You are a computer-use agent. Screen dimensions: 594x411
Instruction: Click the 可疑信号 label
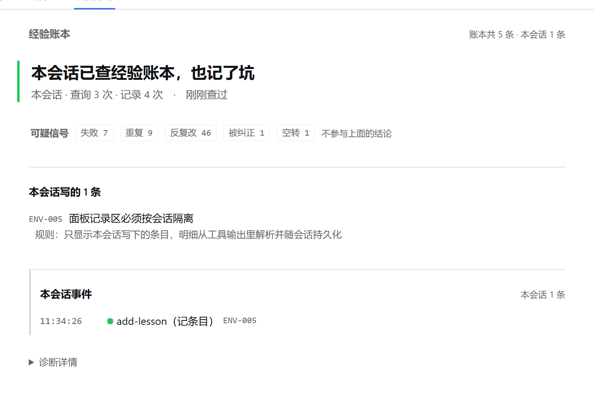pos(49,133)
